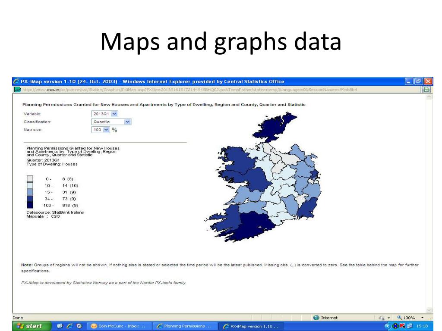Click the vertical scrollbar up arrow
The width and height of the screenshot is (442, 331).
point(429,97)
